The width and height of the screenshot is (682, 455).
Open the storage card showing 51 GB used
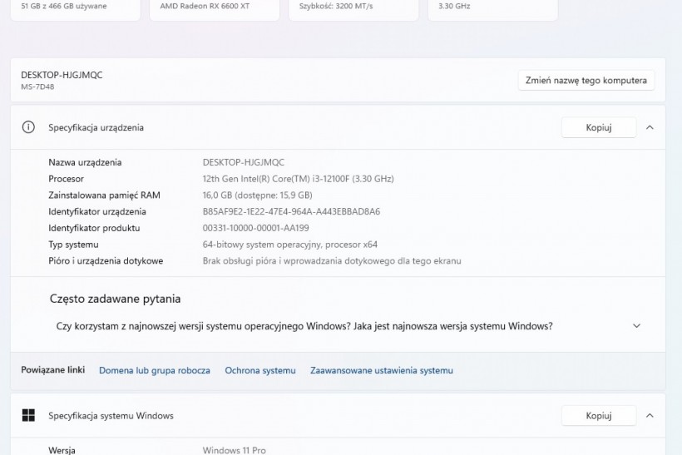[75, 8]
